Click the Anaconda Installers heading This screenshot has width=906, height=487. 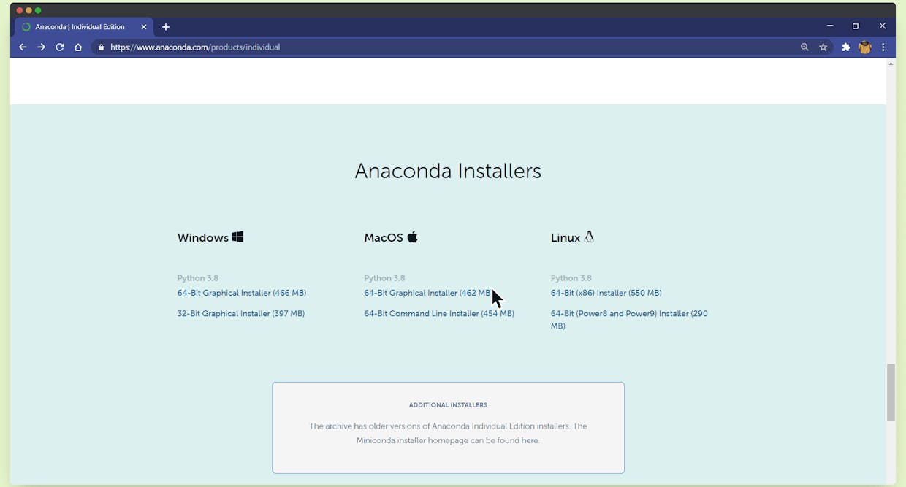click(448, 171)
